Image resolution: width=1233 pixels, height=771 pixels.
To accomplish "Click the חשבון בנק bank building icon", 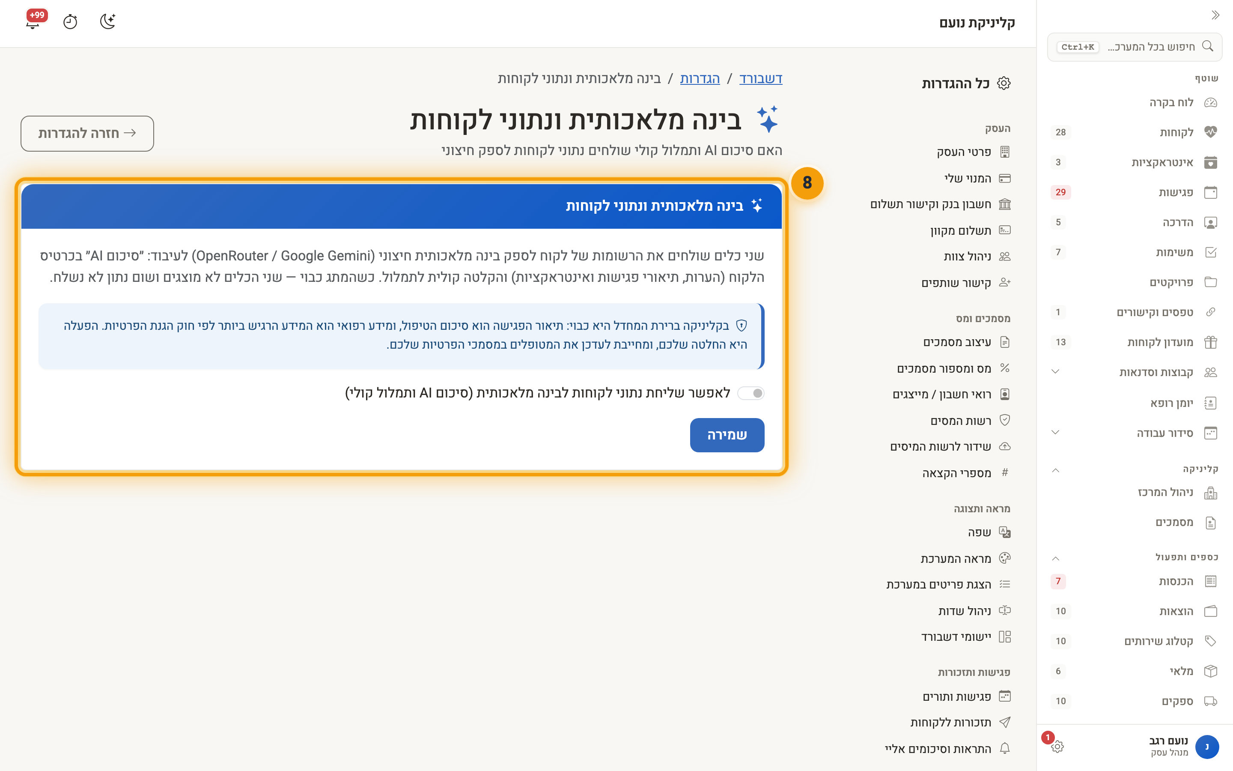I will (1005, 204).
